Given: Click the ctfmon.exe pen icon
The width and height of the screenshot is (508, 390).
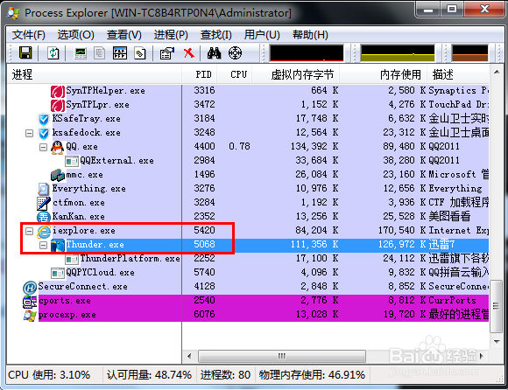Looking at the screenshot, I should pyautogui.click(x=44, y=203).
